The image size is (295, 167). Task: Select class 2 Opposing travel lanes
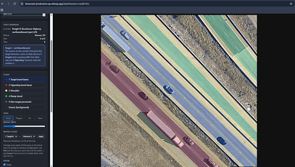(x=24, y=85)
